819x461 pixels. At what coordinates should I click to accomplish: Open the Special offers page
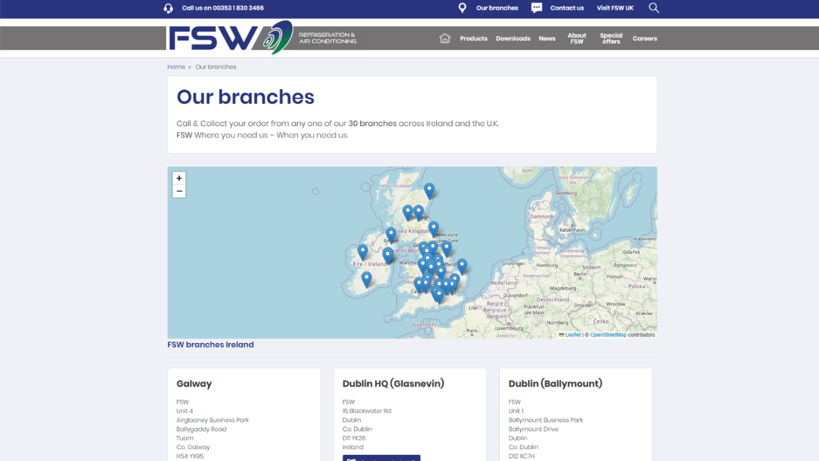tap(611, 38)
